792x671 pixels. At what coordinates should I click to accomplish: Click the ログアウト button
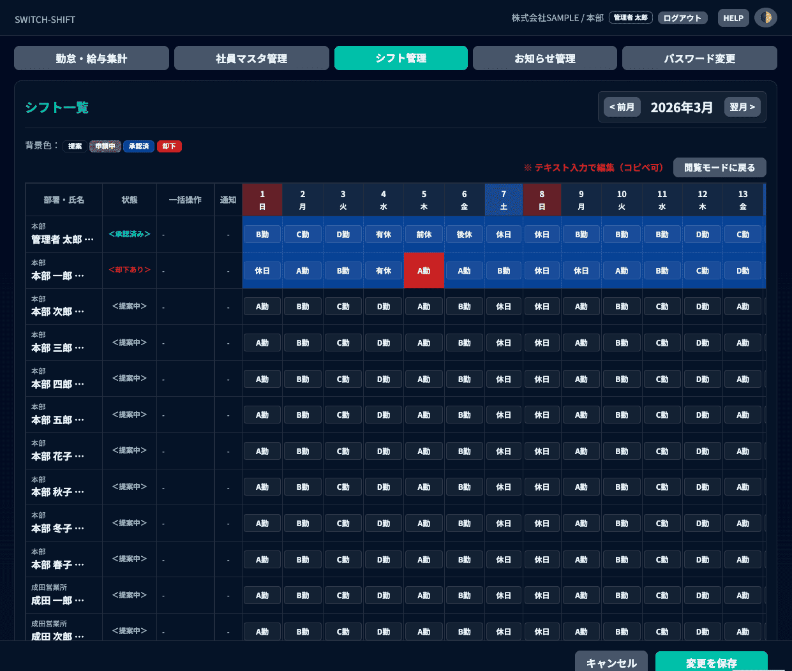(682, 18)
